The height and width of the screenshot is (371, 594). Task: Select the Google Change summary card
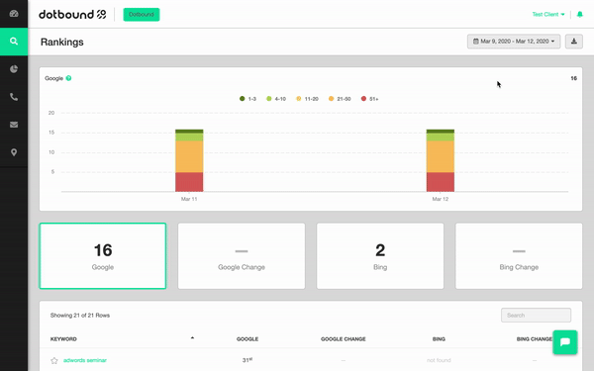[242, 256]
